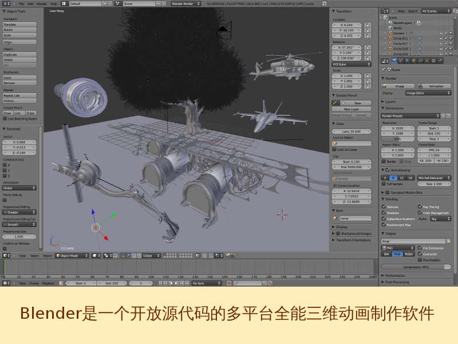Select the translate manipulator arrow icon
The height and width of the screenshot is (344, 458).
tap(128, 256)
